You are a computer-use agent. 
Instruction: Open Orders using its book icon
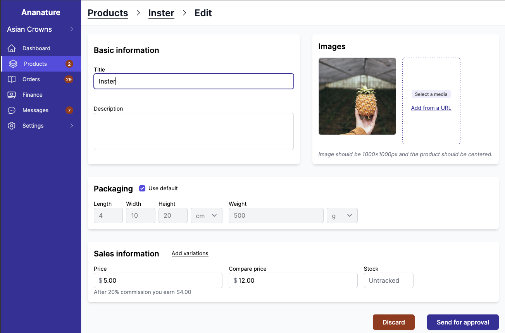tap(12, 79)
